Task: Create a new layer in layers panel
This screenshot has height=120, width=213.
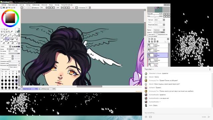Action: tap(149, 39)
